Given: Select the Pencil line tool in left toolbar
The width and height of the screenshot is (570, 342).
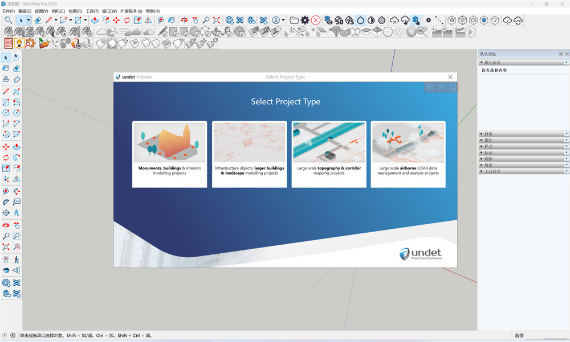Looking at the screenshot, I should tap(6, 92).
